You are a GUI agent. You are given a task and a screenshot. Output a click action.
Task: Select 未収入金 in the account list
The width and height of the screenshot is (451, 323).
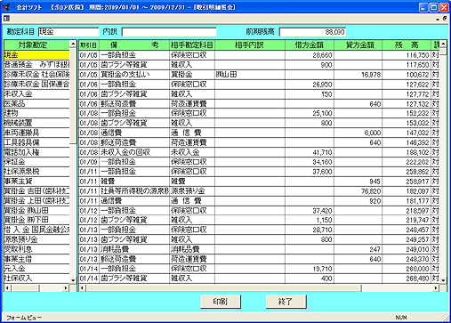click(x=36, y=94)
